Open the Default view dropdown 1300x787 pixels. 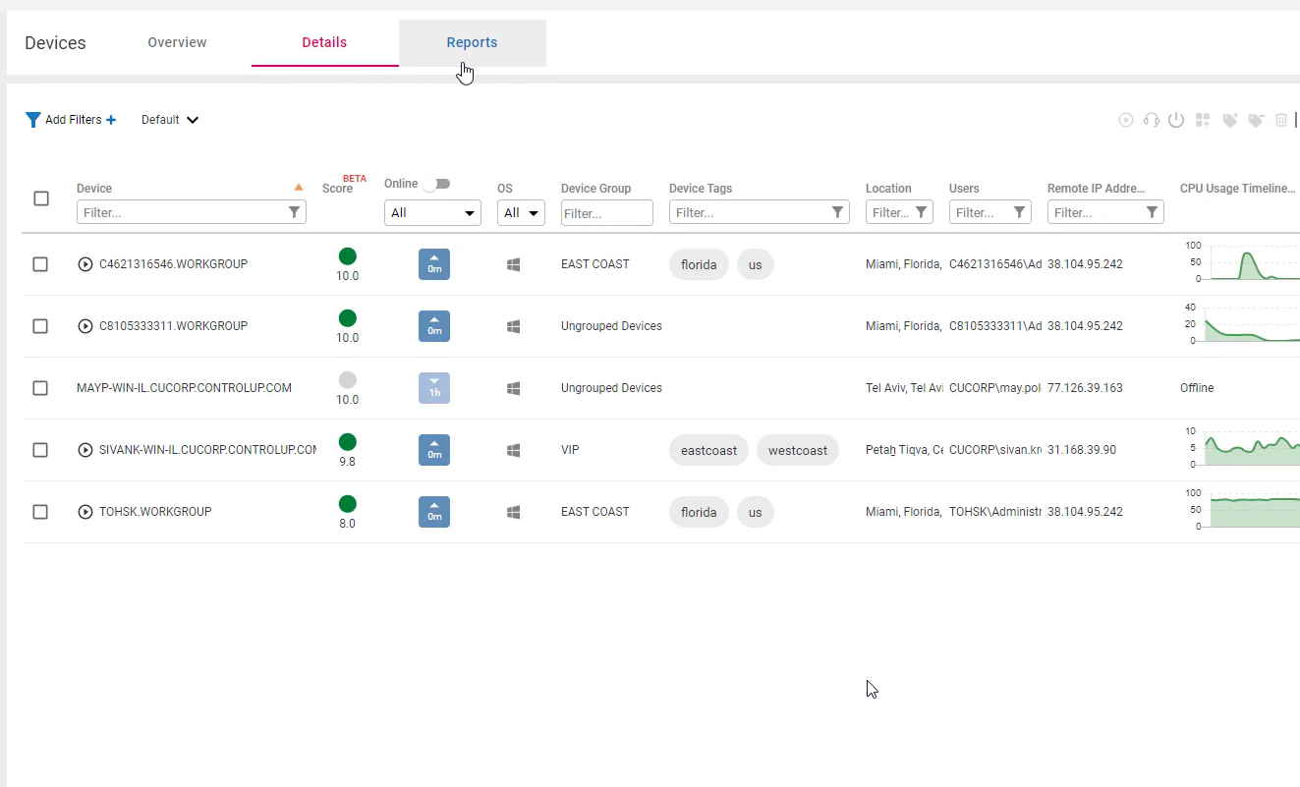[x=170, y=120]
